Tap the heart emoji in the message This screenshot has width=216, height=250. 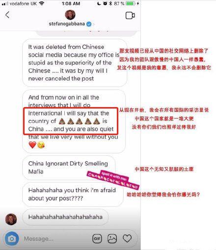(32, 145)
